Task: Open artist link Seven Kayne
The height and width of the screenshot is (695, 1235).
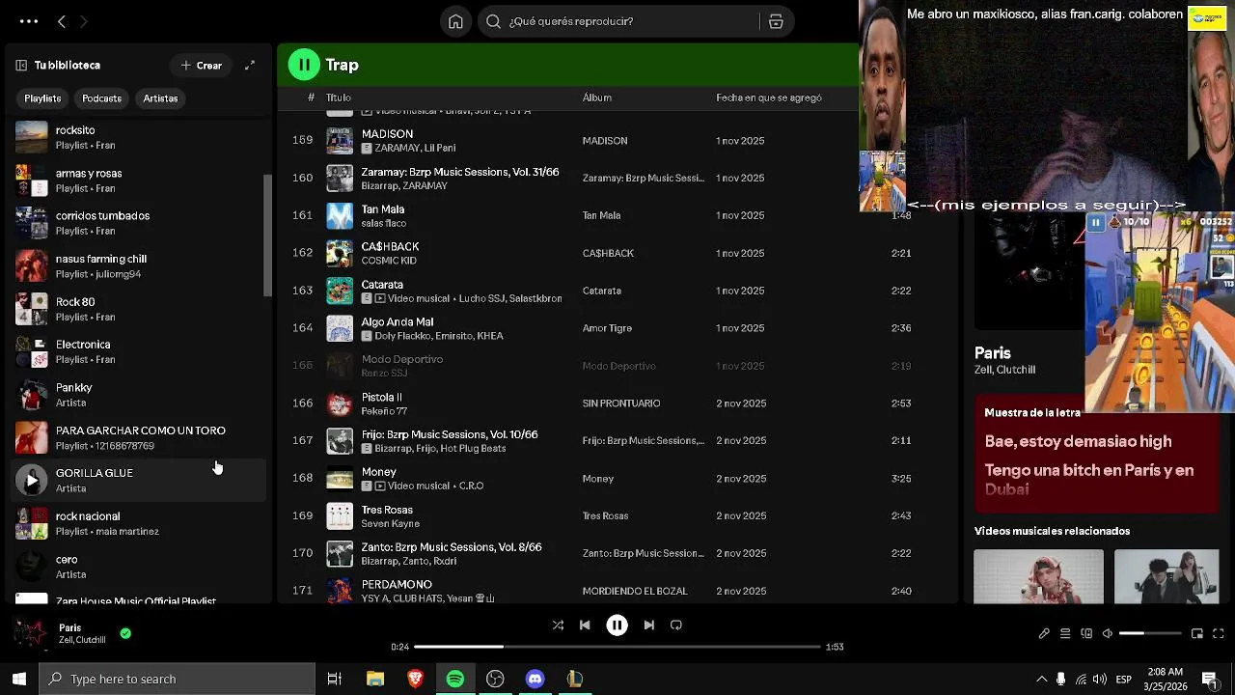Action: click(390, 523)
